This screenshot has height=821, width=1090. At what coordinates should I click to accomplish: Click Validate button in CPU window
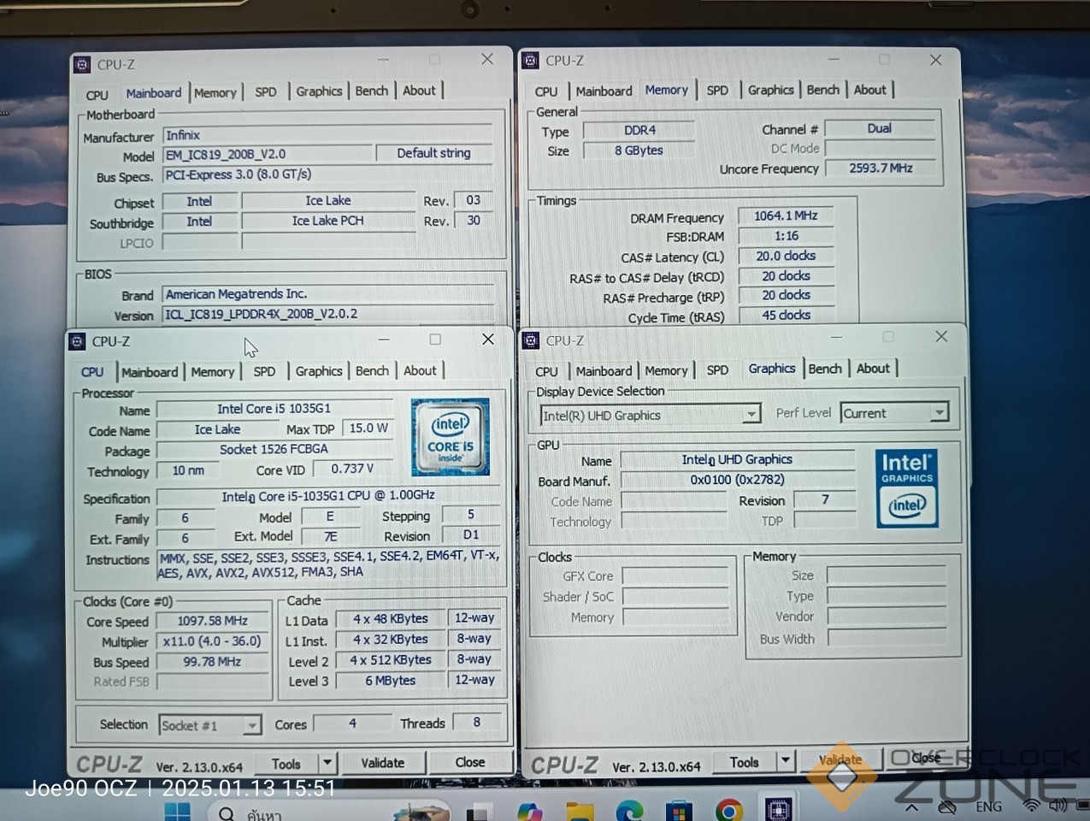[x=382, y=763]
